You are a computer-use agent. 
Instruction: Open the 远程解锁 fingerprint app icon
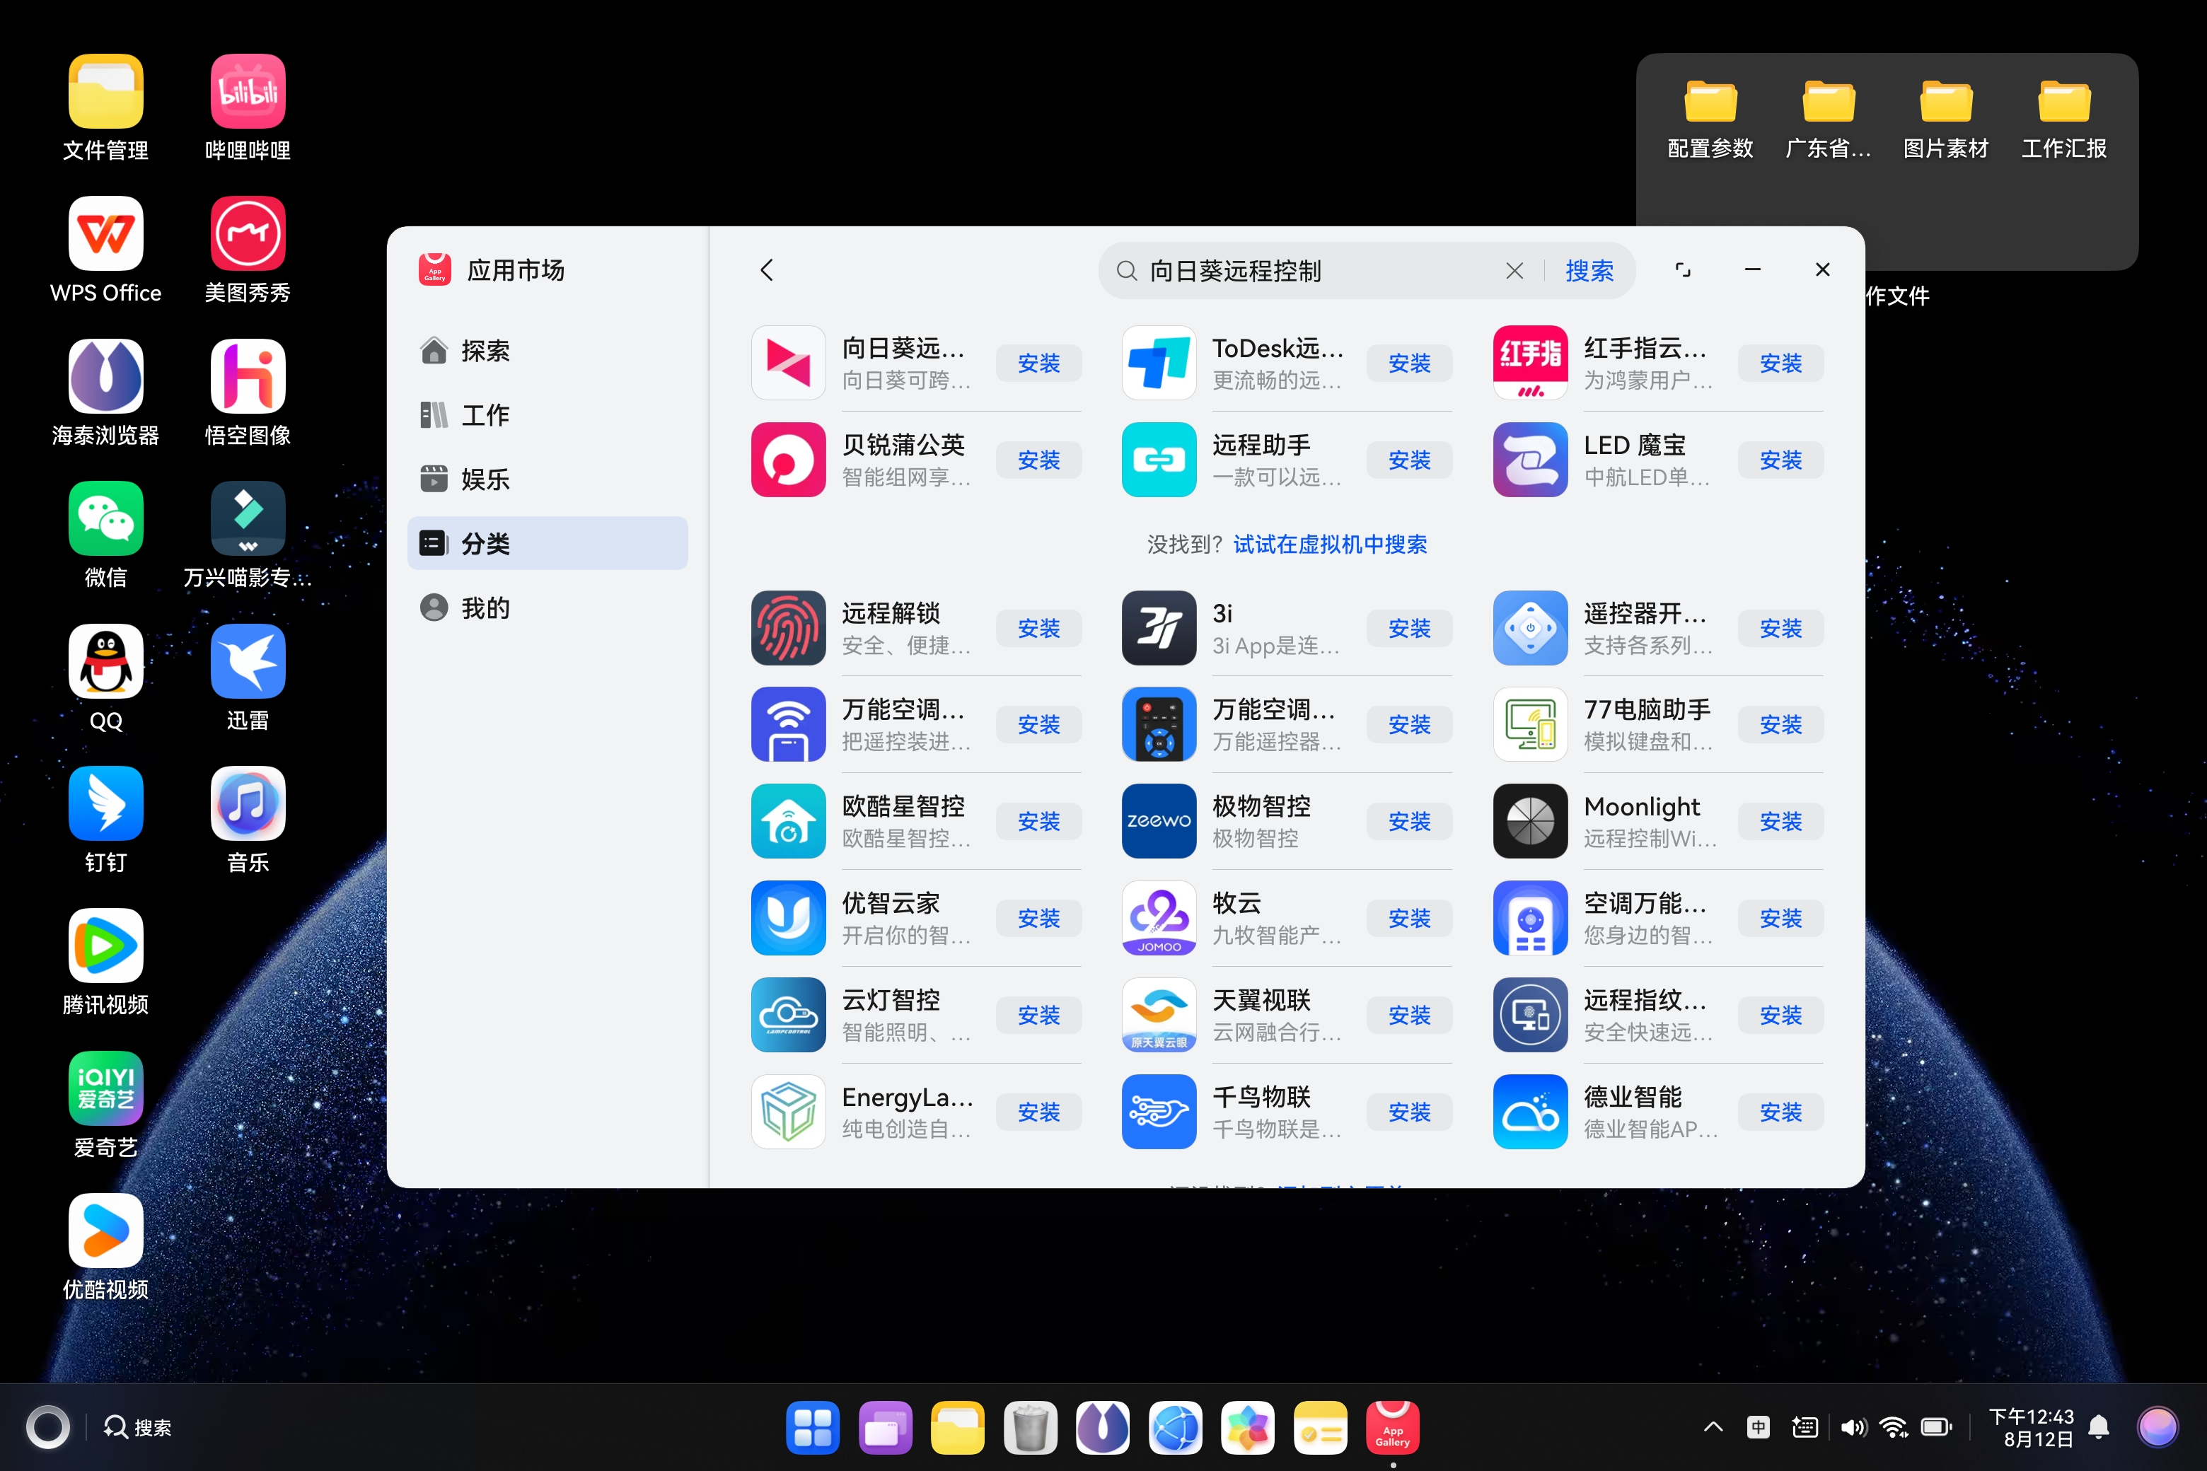click(x=788, y=627)
